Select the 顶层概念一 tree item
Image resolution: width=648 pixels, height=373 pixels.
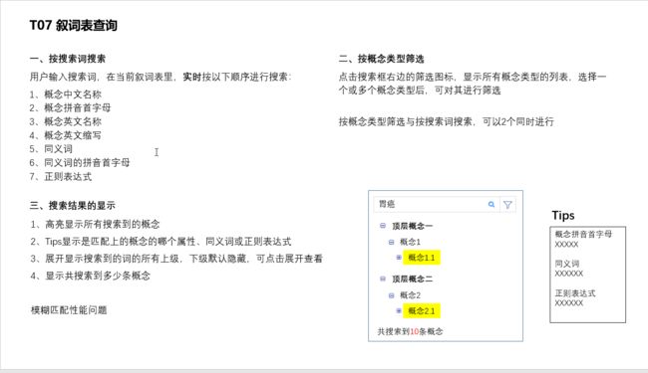click(x=412, y=226)
